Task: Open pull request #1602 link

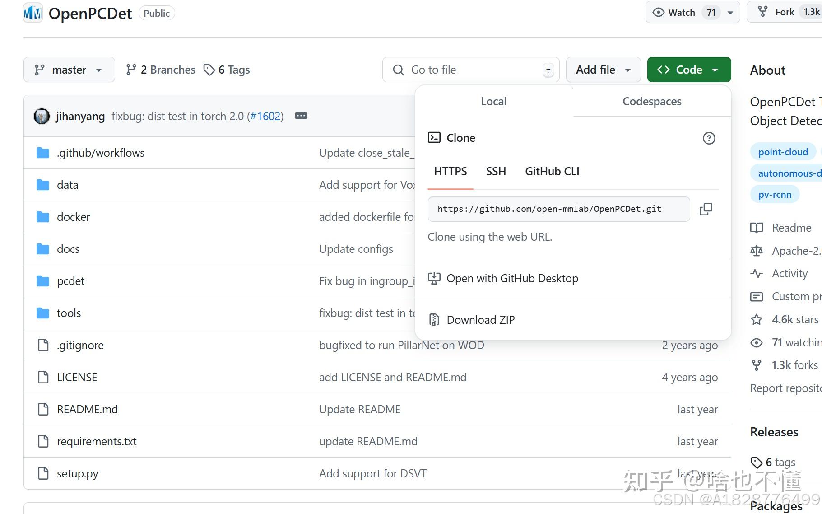Action: tap(265, 116)
